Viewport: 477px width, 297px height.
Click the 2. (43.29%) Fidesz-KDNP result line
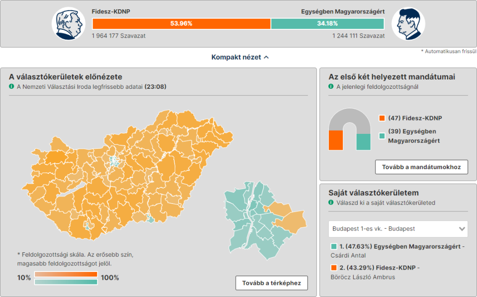point(379,268)
